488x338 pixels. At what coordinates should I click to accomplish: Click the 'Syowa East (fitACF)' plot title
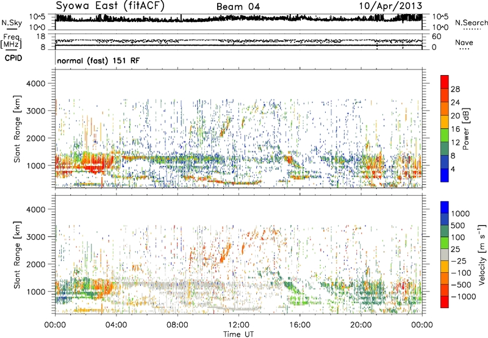click(110, 5)
